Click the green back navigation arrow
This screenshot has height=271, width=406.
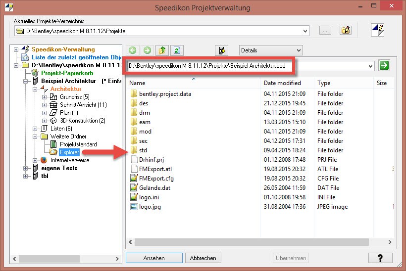[133, 50]
